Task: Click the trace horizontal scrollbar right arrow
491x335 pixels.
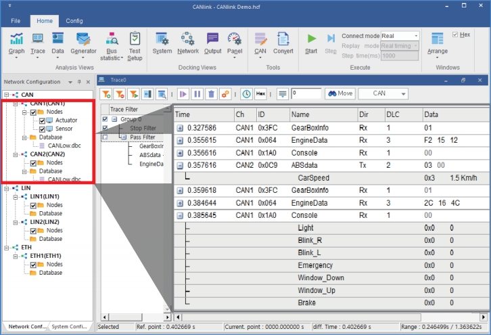Action: click(x=484, y=317)
